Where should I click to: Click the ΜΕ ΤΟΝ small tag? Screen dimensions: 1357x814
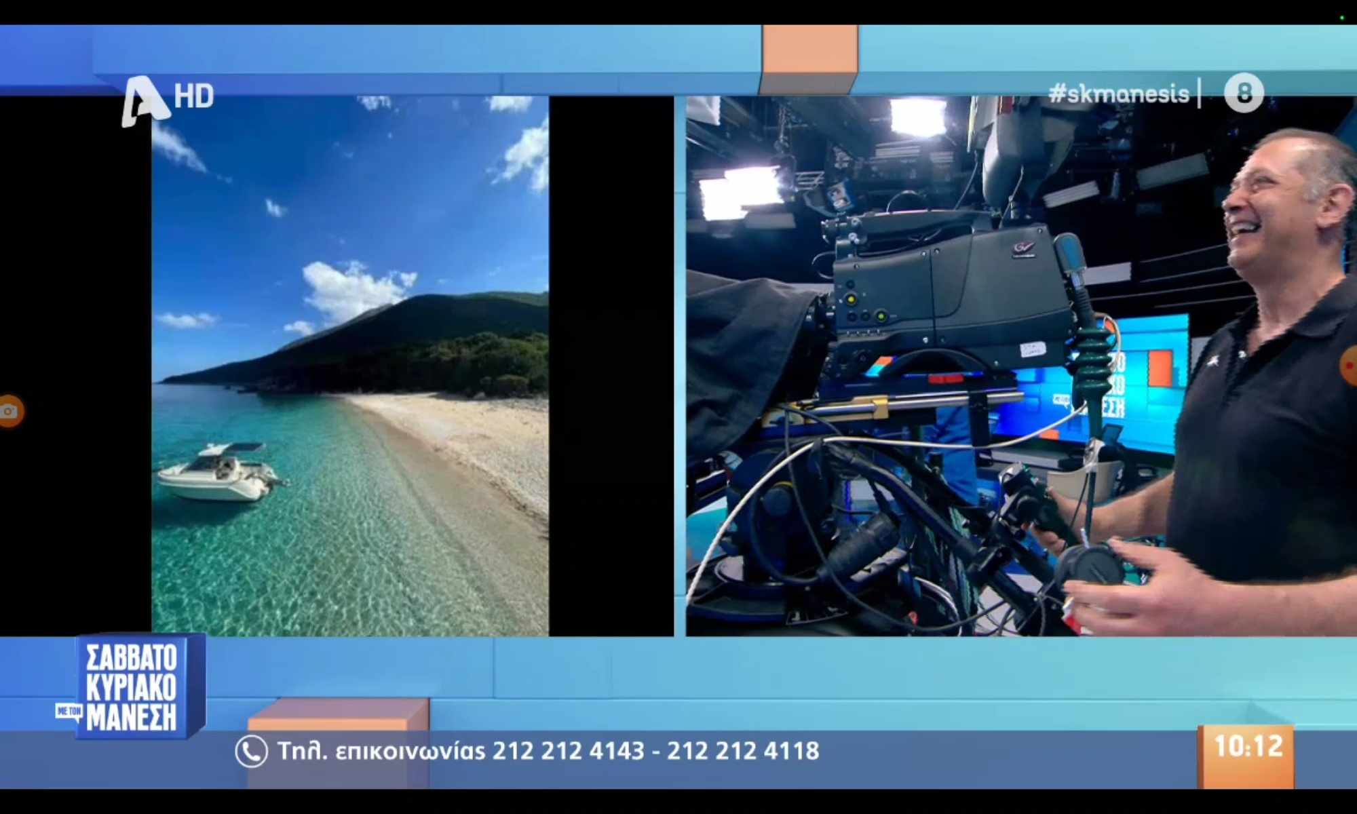[x=69, y=711]
